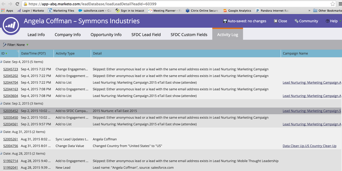Image resolution: width=342 pixels, height=171 pixels.
Task: Open the salesforce.com bookmark
Action: coord(95,11)
